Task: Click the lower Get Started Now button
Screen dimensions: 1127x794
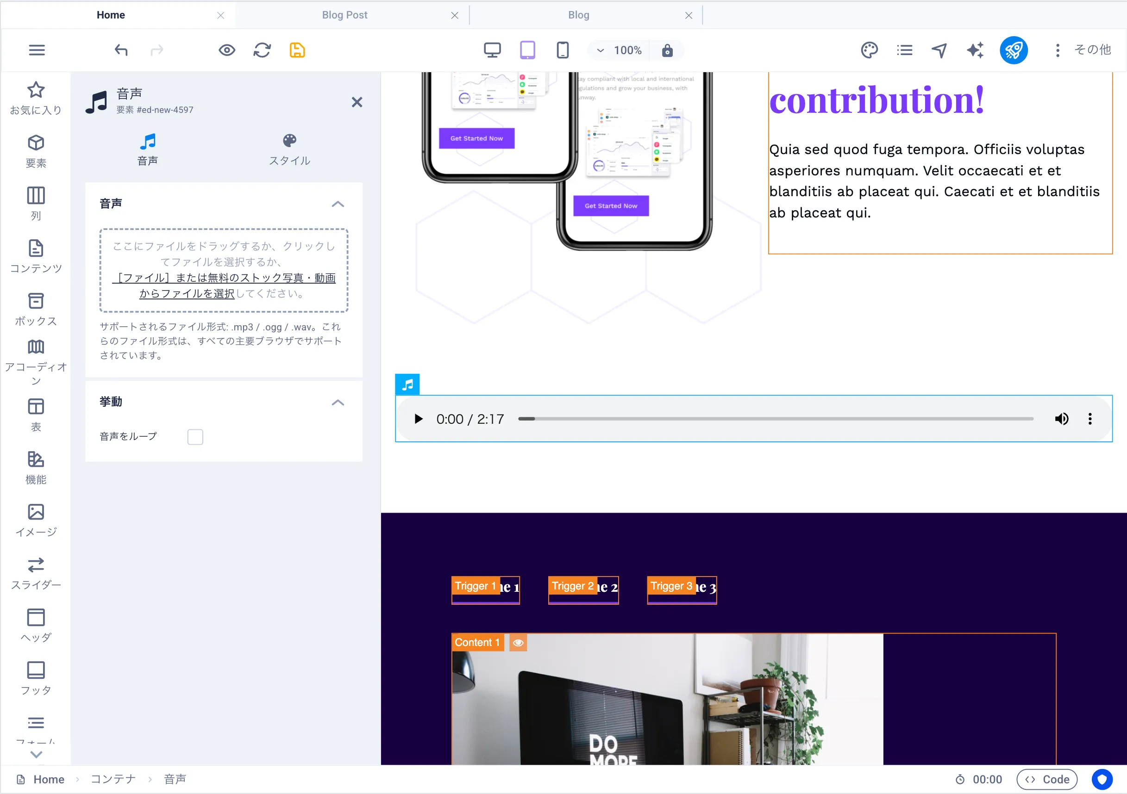Action: (611, 206)
